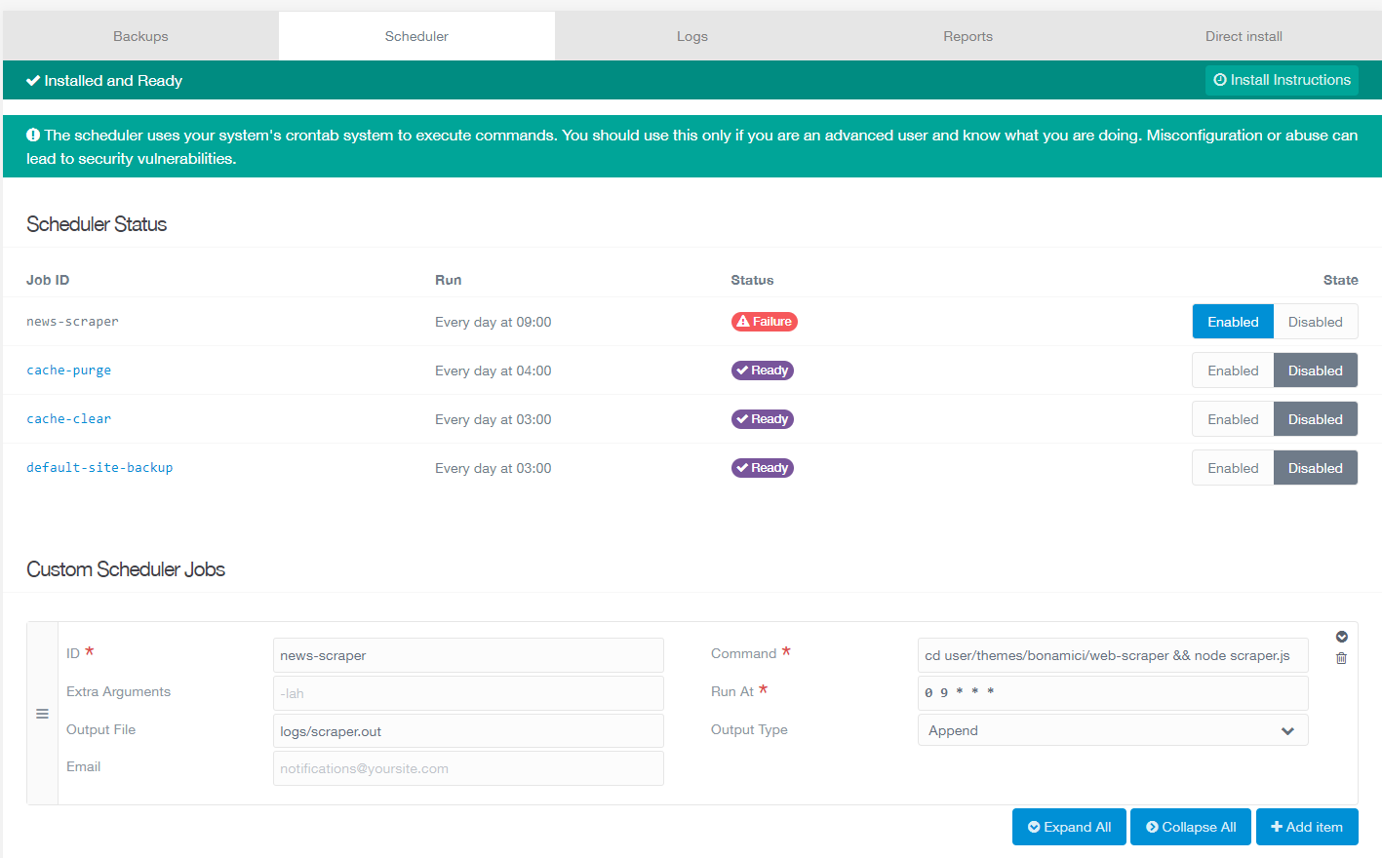The image size is (1382, 858).
Task: Click the Expand All button
Action: (x=1069, y=827)
